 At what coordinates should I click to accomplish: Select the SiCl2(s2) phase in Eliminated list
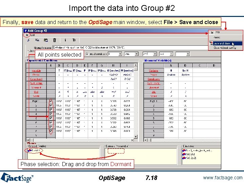pyautogui.click(x=189, y=158)
